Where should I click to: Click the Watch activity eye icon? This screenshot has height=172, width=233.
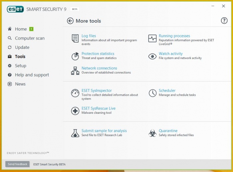152,57
